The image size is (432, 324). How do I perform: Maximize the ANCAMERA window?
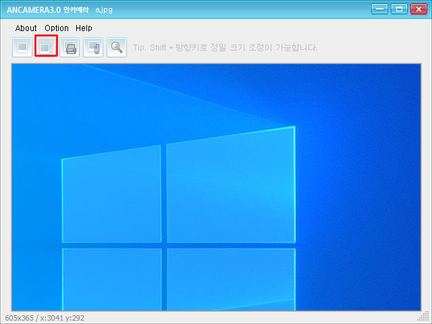399,9
